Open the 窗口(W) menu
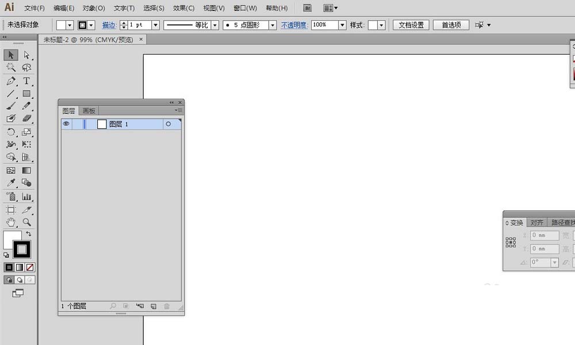 coord(246,8)
